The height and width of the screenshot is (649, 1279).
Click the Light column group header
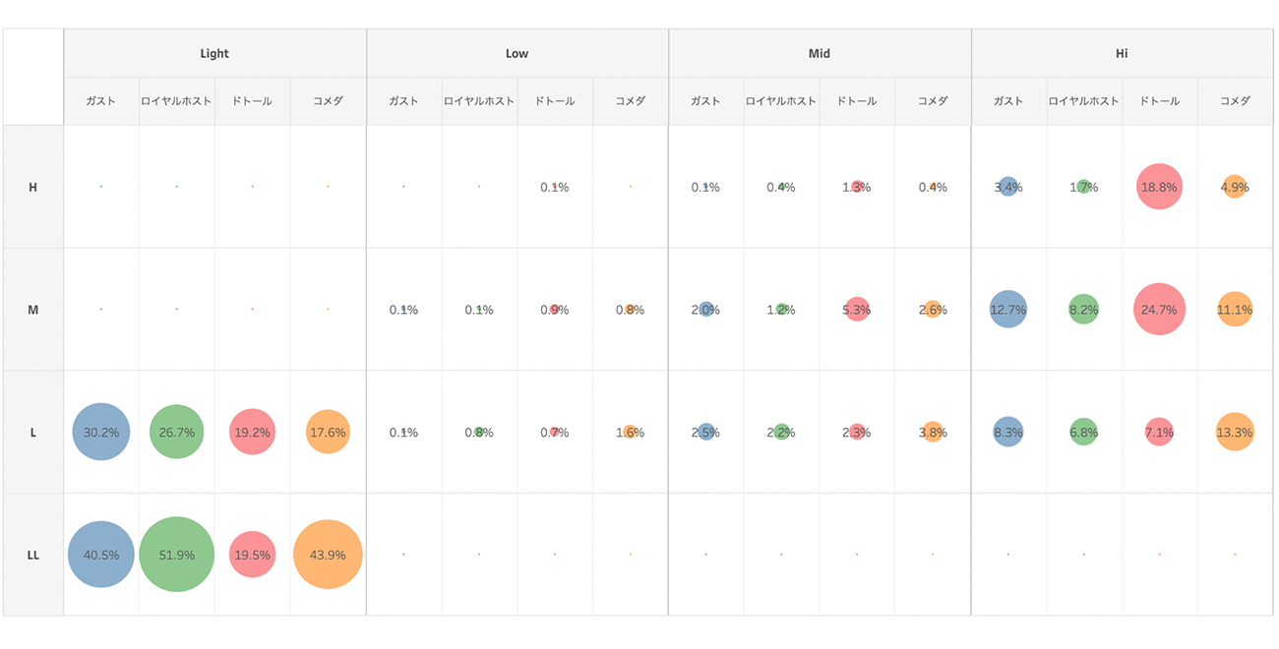click(x=214, y=54)
